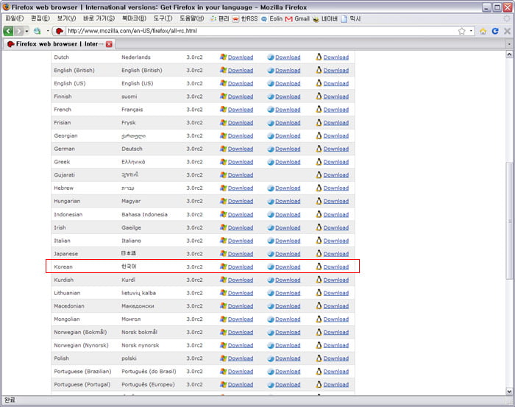
Task: Click the Firefox icon in the title bar
Action: click(6, 7)
